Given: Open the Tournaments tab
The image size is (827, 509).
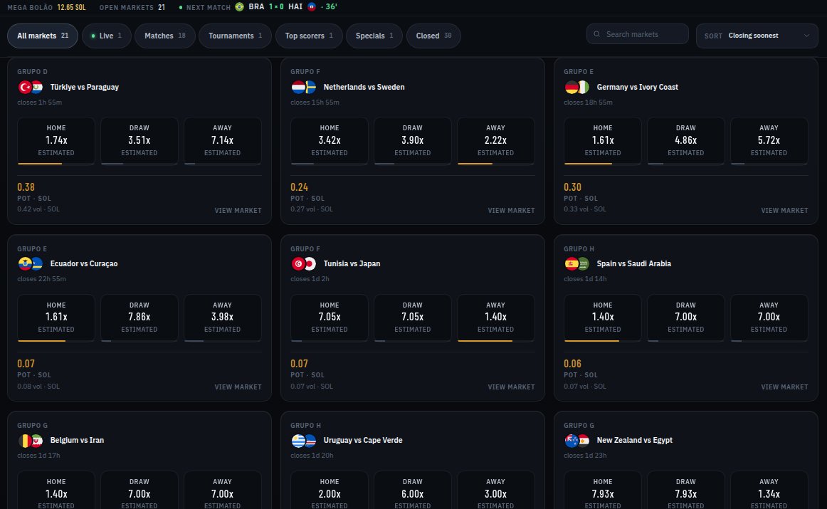Looking at the screenshot, I should click(x=236, y=36).
